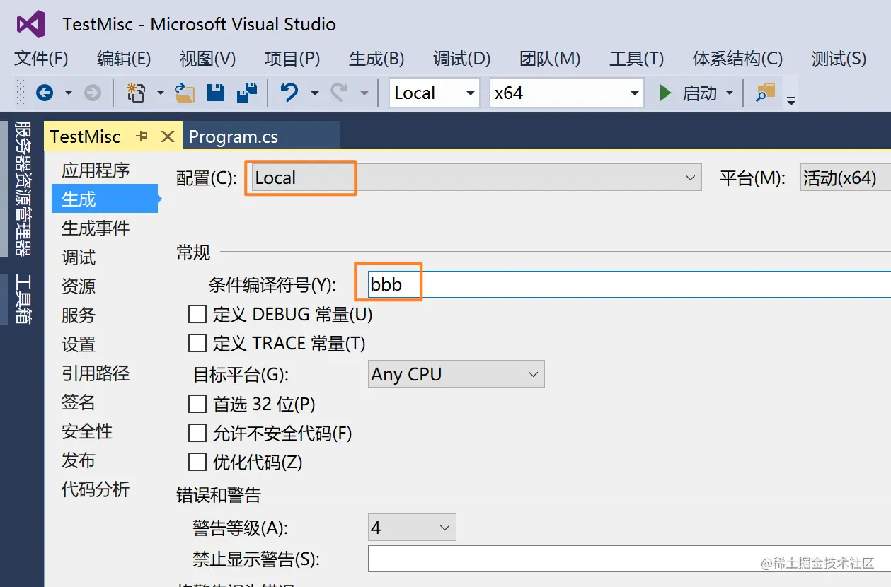Check the 优化代码(Z) checkbox
The width and height of the screenshot is (891, 587).
[x=197, y=462]
